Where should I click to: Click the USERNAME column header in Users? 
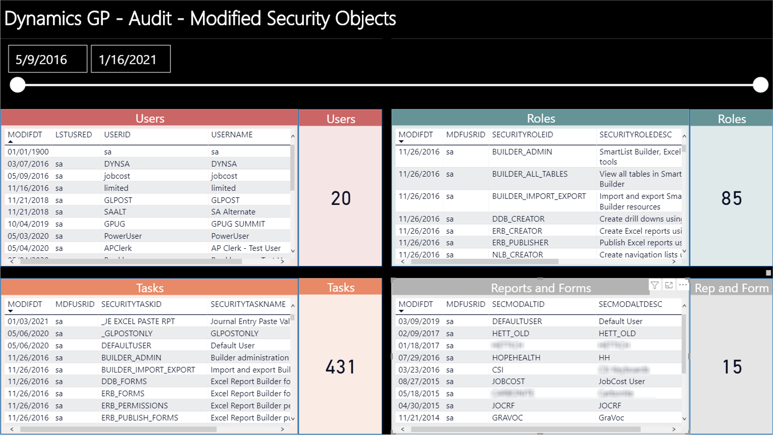pos(232,135)
